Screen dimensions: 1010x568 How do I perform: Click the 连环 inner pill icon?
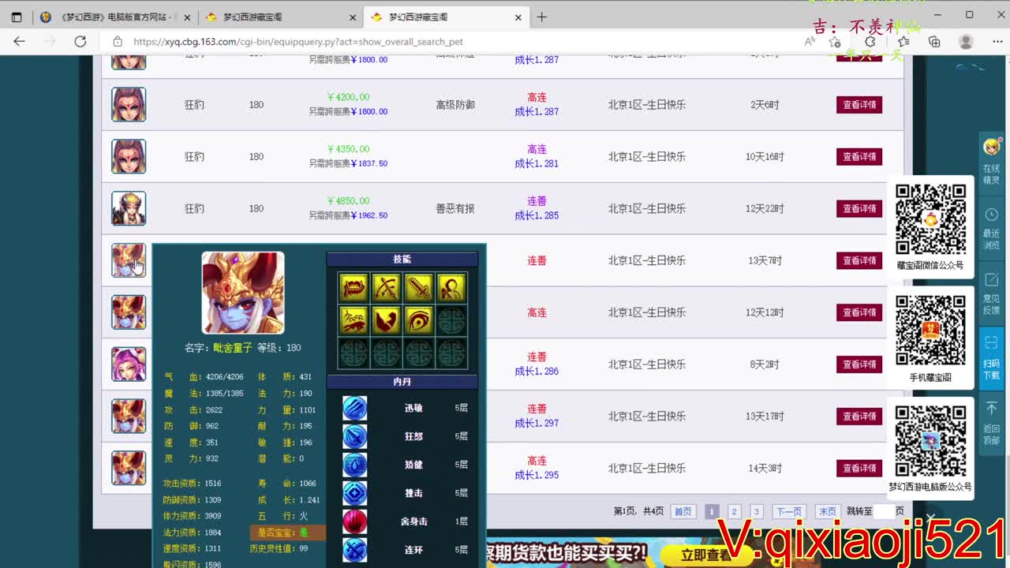tap(354, 550)
